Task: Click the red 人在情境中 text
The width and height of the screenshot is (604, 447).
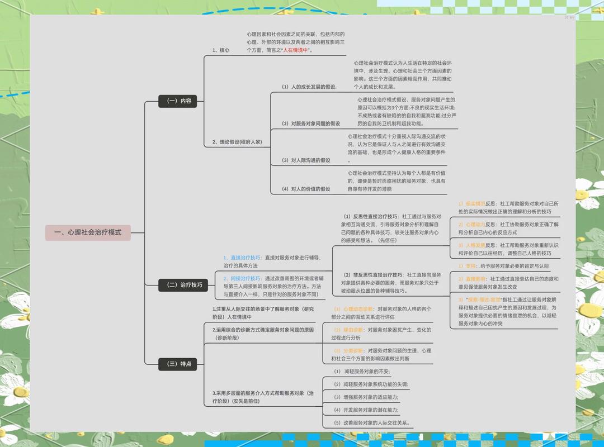Action: pos(295,50)
